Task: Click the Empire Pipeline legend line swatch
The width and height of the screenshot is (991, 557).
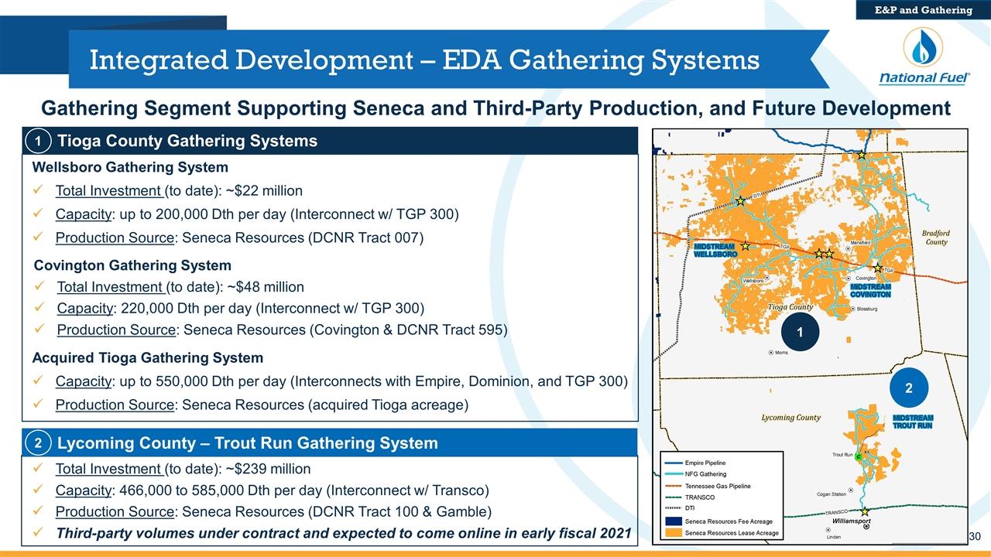Action: click(672, 462)
